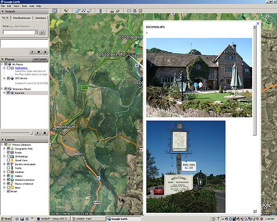This screenshot has height=222, width=277.
Task: Expand the Sightseeing folder tree node
Action: click(4, 68)
